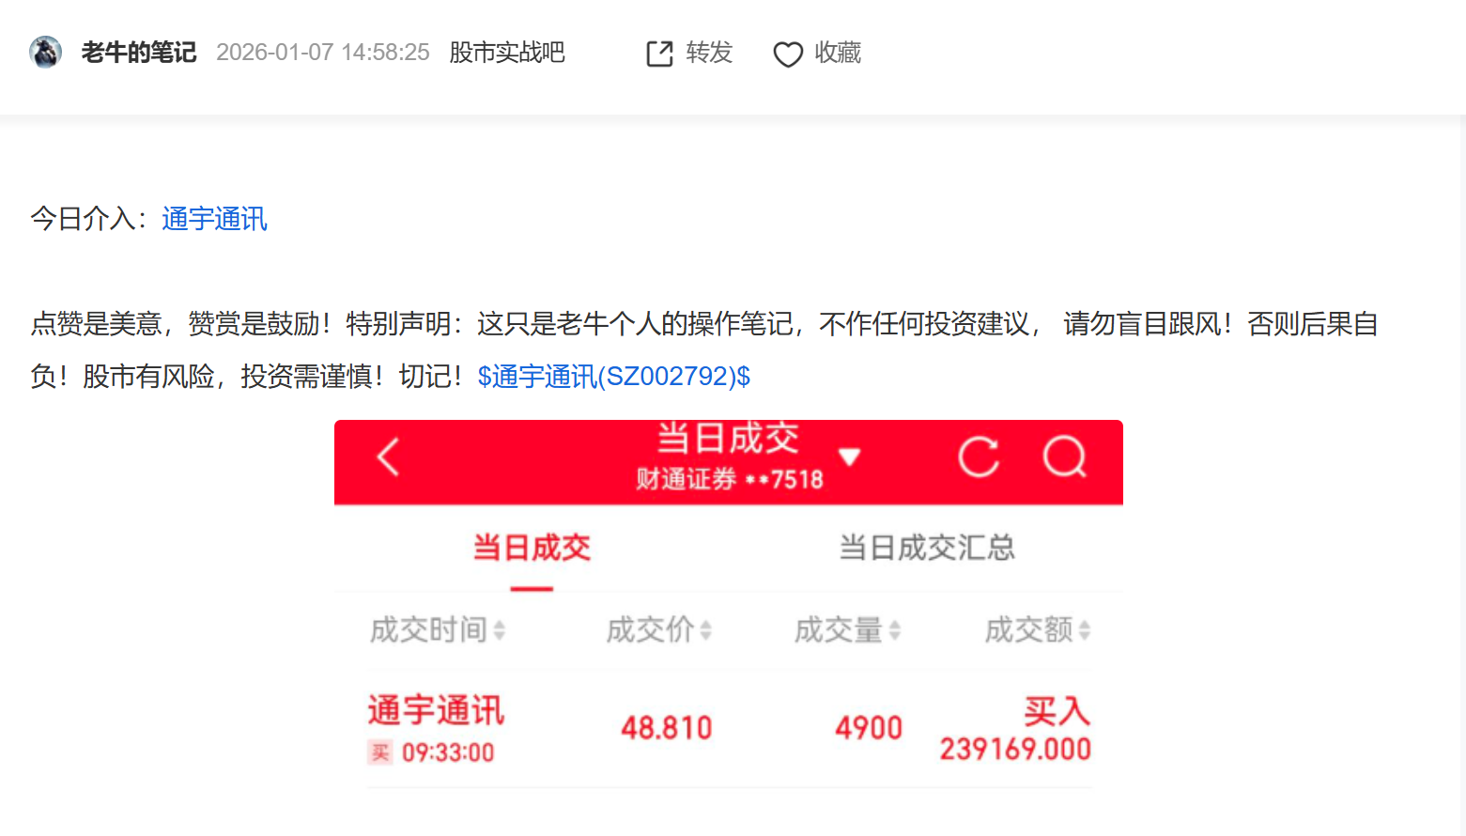Image resolution: width=1466 pixels, height=836 pixels.
Task: Switch to 当日成交汇总 tab
Action: click(x=927, y=548)
